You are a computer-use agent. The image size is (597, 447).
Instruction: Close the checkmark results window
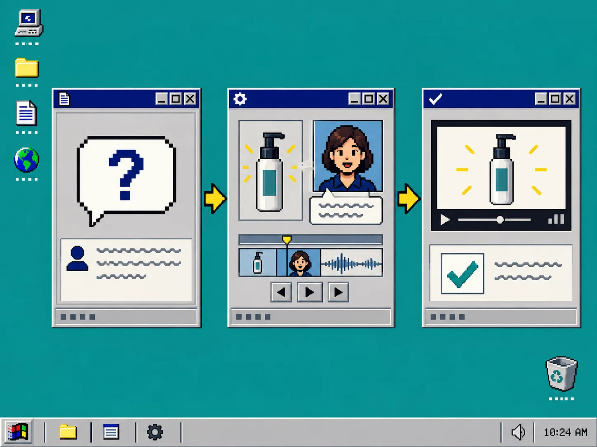point(569,99)
